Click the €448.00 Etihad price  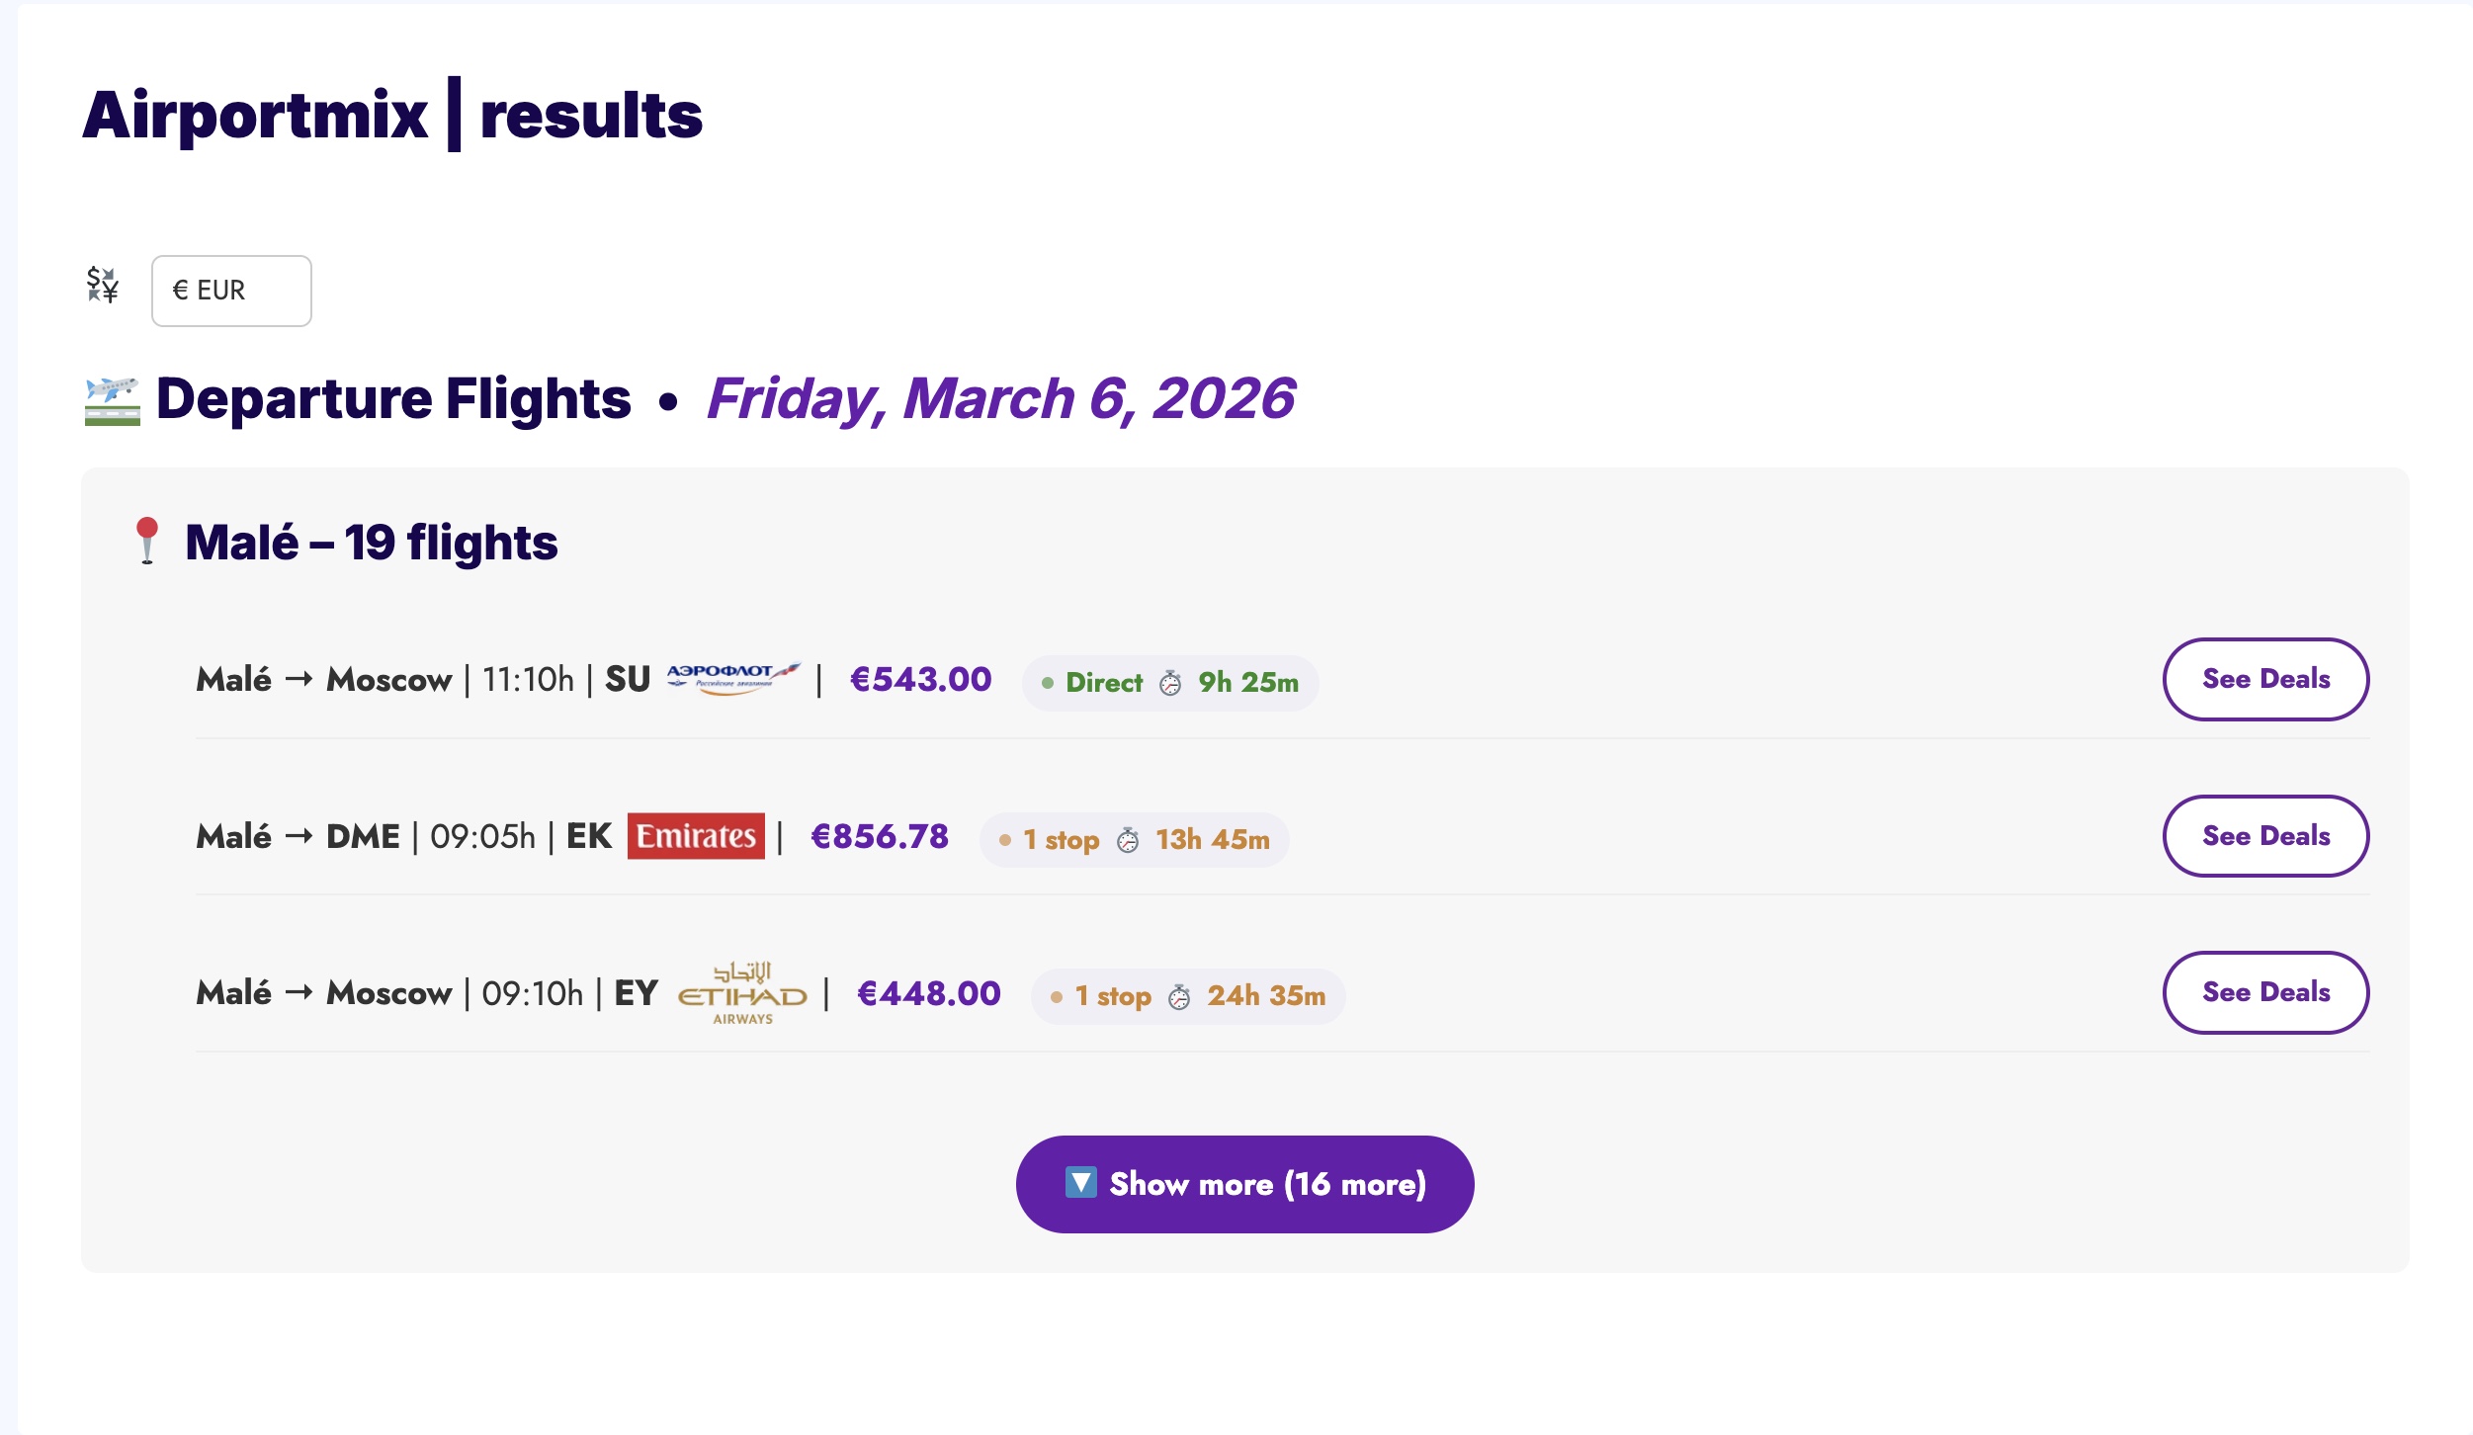click(x=928, y=993)
